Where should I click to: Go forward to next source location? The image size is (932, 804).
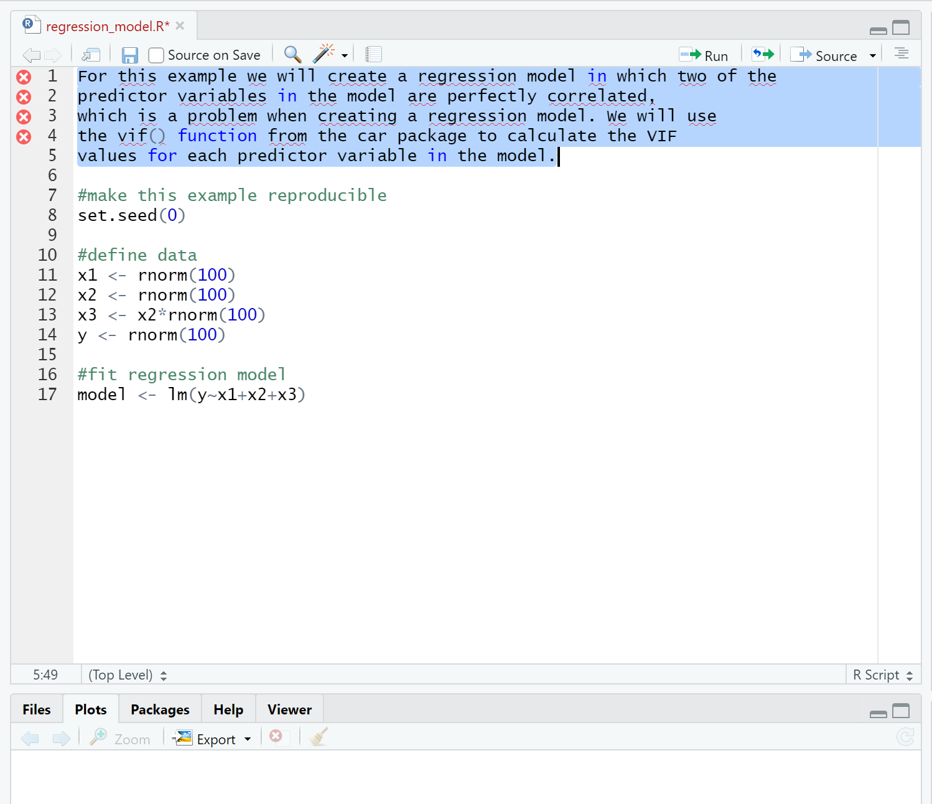[53, 55]
